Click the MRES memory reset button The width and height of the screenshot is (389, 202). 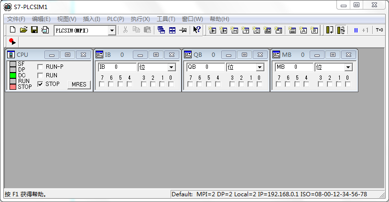tap(79, 85)
